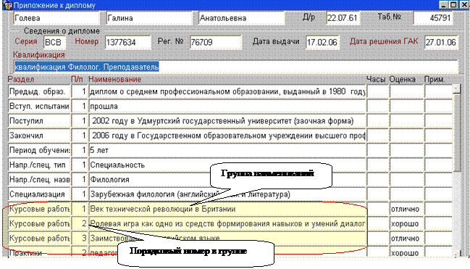Click the name cell 'Филология'
The width and height of the screenshot is (470, 269).
click(227, 180)
